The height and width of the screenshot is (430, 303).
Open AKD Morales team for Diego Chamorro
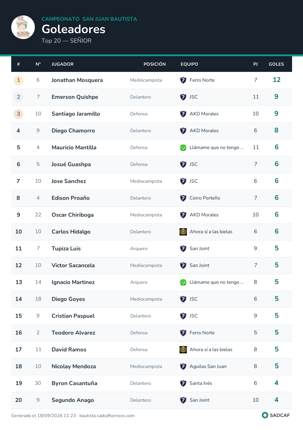204,131
